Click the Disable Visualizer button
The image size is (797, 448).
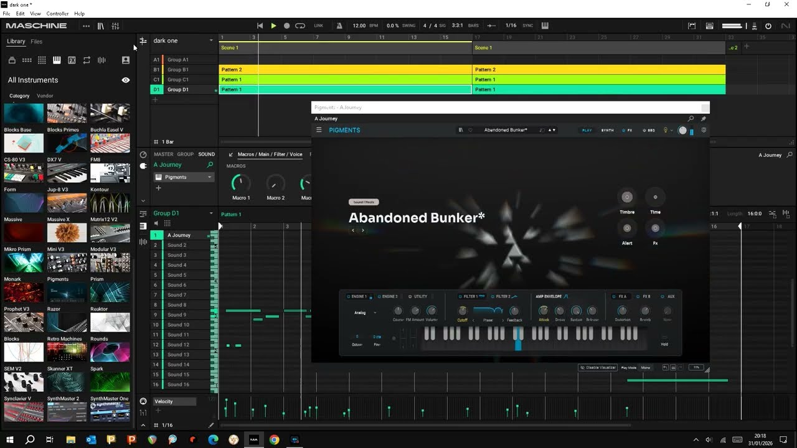point(598,368)
